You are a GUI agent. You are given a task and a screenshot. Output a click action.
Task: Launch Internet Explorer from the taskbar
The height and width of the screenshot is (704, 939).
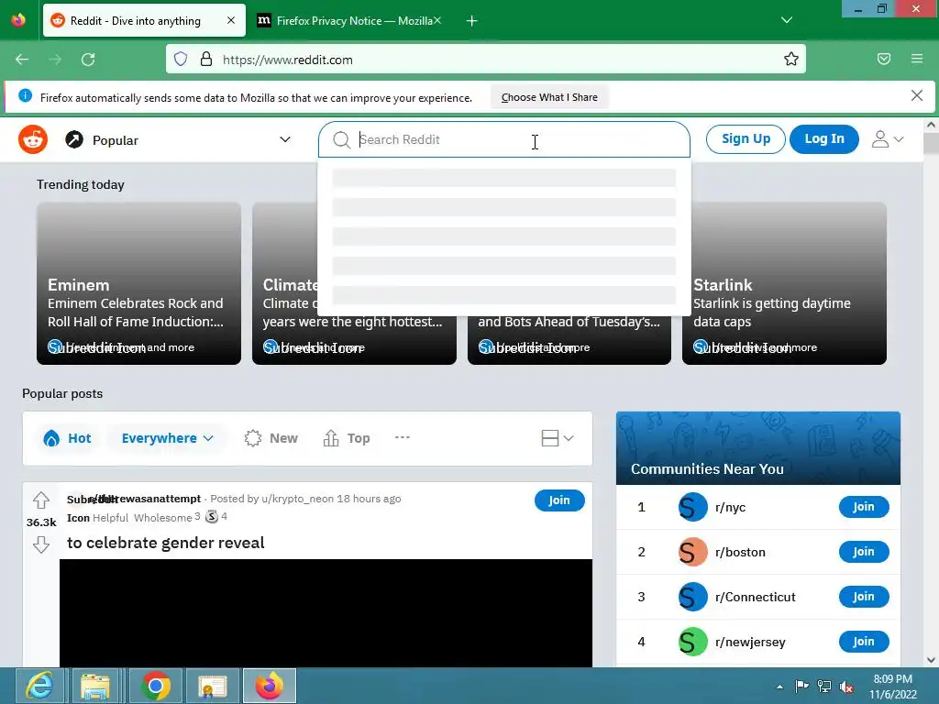coord(40,686)
